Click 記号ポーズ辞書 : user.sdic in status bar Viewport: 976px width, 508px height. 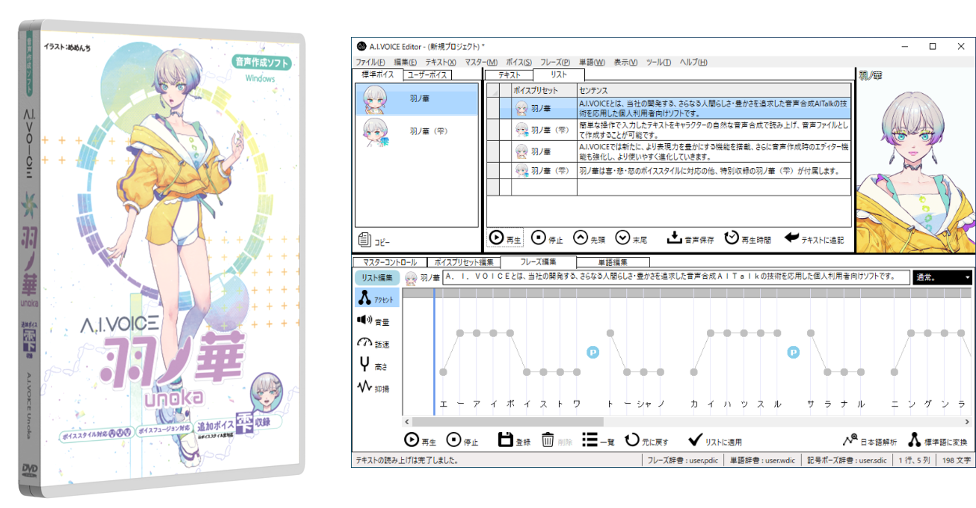click(x=847, y=460)
